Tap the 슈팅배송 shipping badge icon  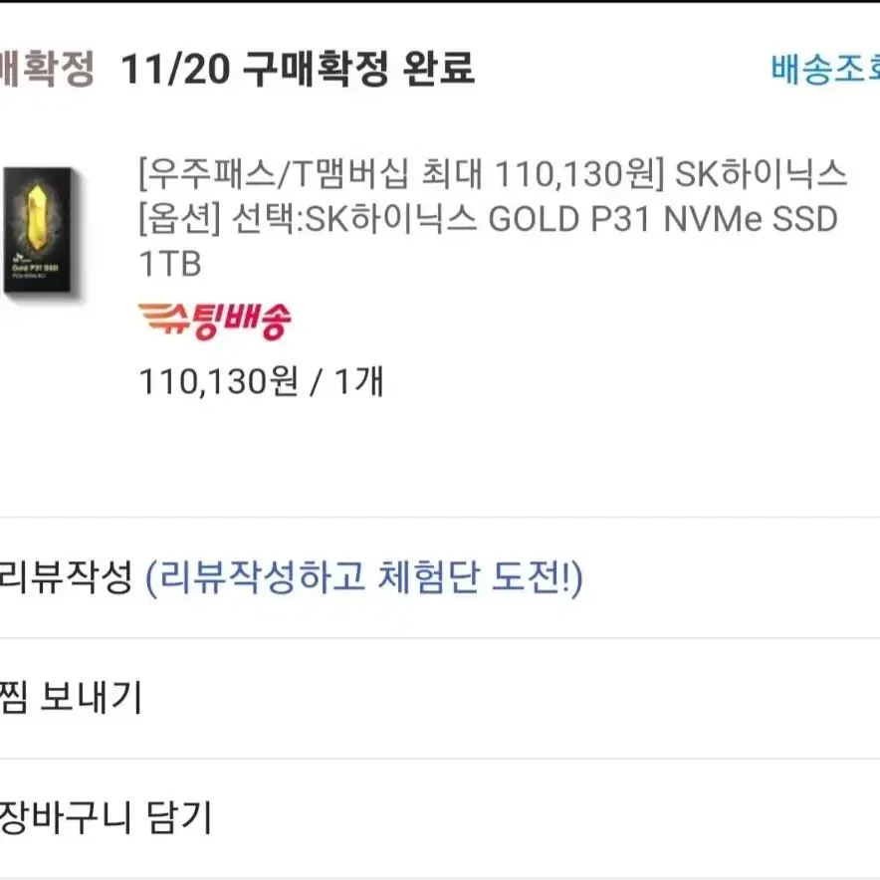(215, 321)
